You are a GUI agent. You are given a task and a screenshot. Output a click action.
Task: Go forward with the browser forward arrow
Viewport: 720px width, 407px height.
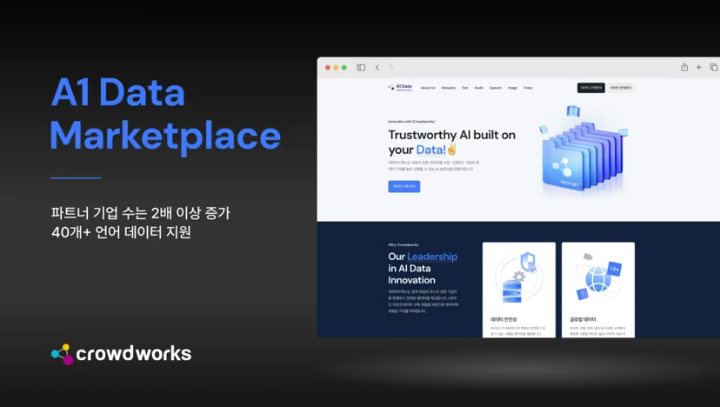pyautogui.click(x=391, y=68)
